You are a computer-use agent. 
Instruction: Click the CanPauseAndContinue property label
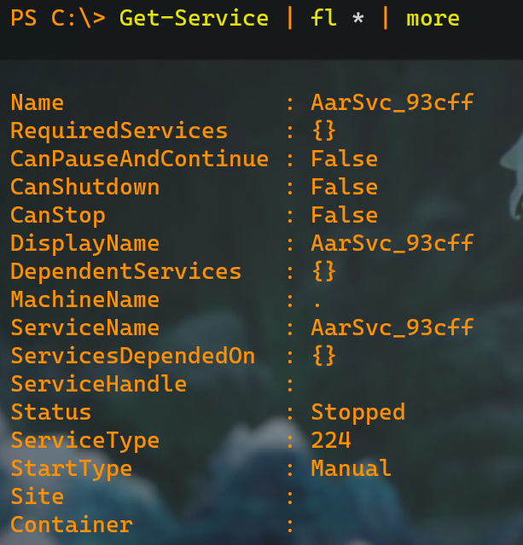coord(139,159)
